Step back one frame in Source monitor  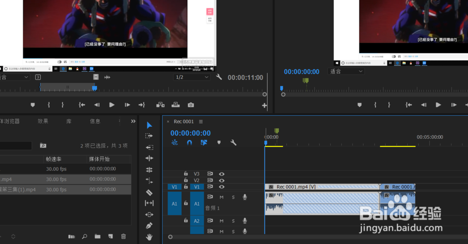[97, 105]
